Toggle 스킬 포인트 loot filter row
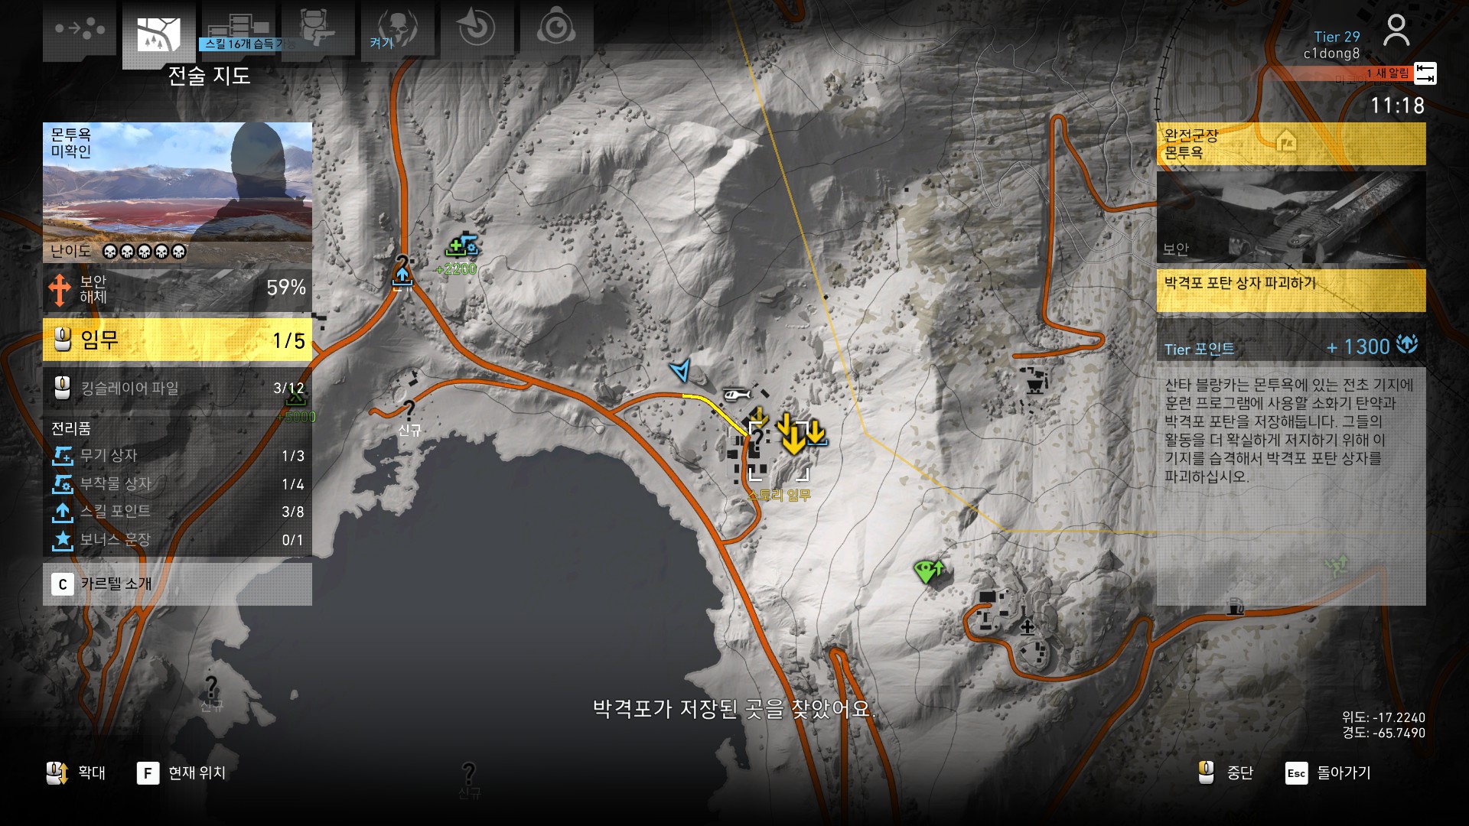 178,512
